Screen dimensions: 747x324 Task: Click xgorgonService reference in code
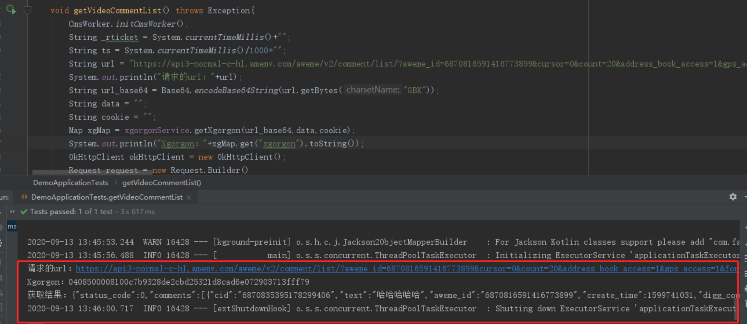[157, 130]
